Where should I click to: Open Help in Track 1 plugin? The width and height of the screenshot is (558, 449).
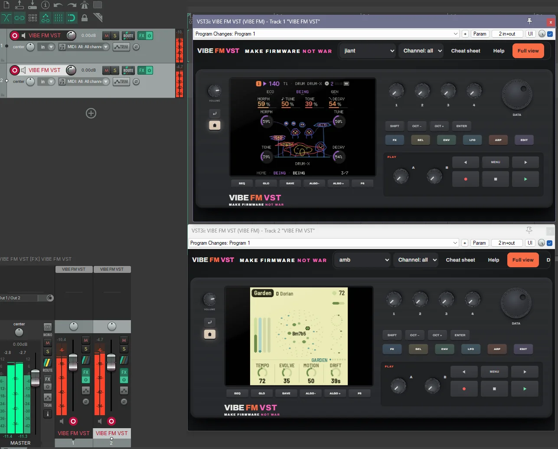(x=499, y=51)
